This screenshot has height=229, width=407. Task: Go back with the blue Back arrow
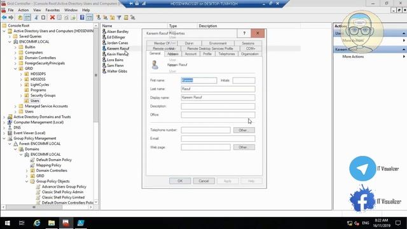click(4, 17)
